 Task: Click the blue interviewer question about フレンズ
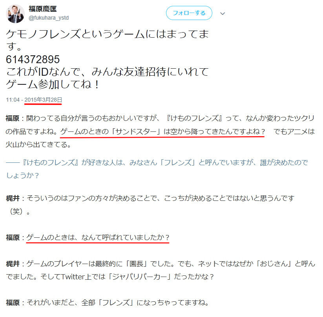click(x=157, y=169)
